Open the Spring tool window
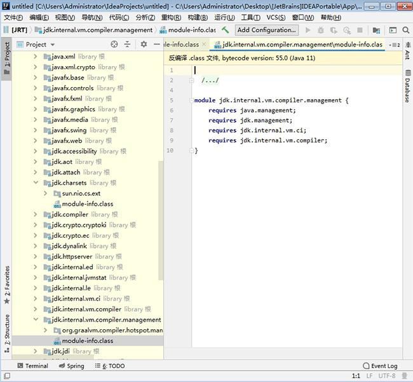This screenshot has width=413, height=382. (x=72, y=366)
